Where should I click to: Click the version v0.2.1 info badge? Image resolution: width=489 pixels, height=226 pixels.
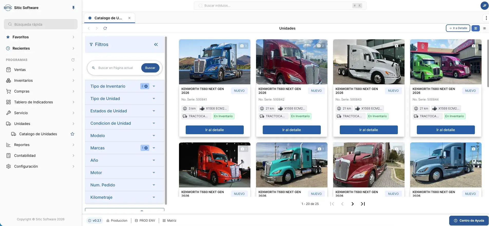coord(95,221)
